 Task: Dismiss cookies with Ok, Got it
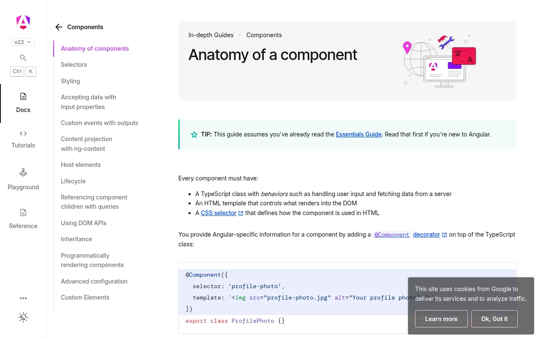pyautogui.click(x=495, y=319)
